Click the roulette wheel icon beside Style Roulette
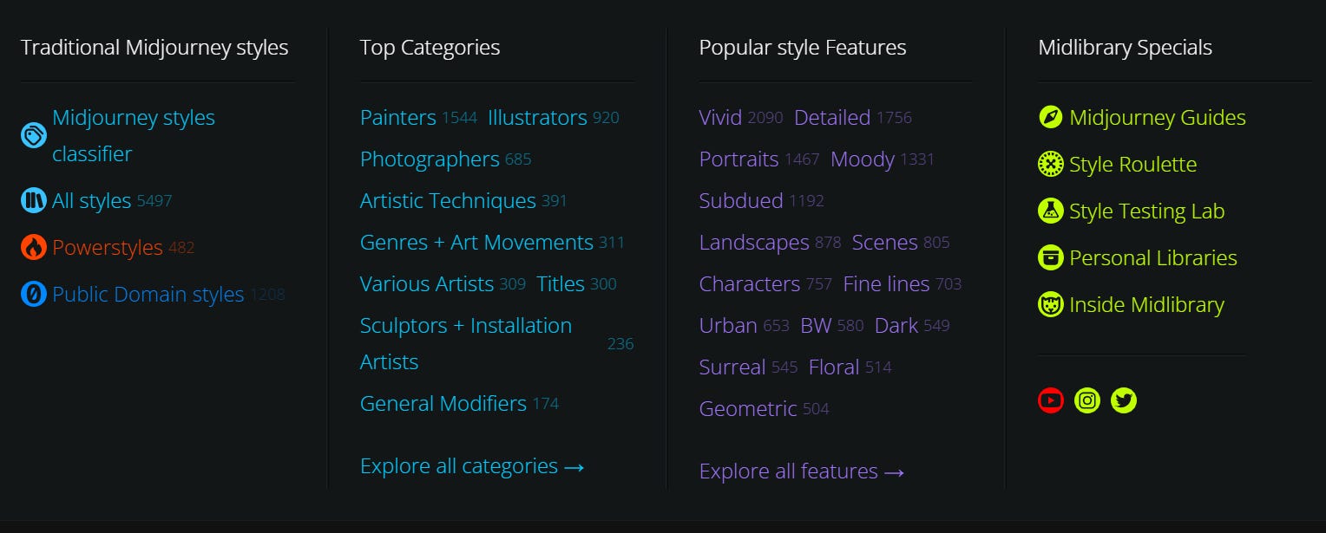 tap(1051, 164)
